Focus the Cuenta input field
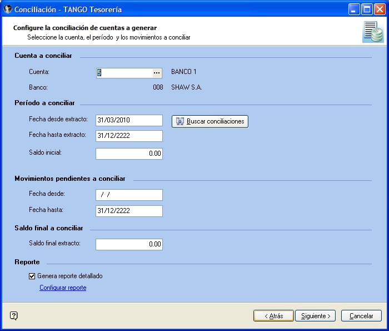 pos(123,73)
